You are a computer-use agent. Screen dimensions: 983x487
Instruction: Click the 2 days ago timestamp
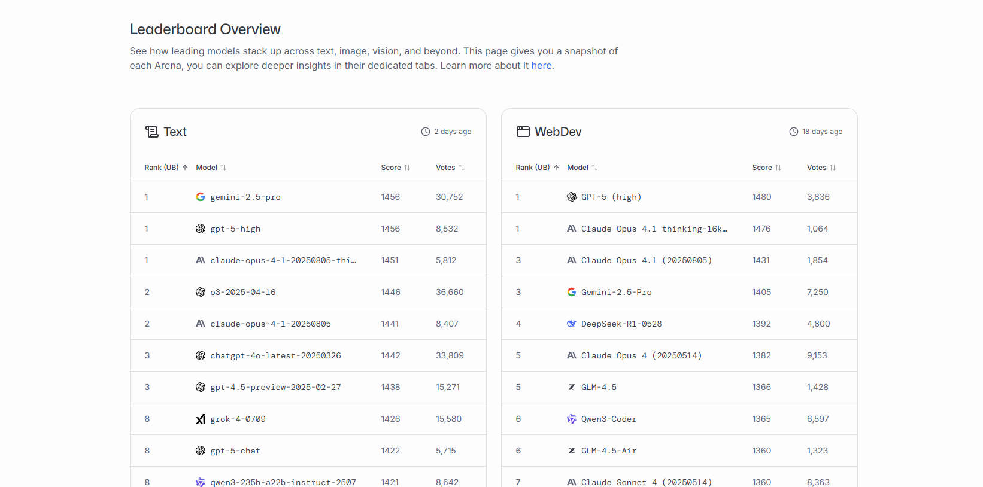pos(453,132)
